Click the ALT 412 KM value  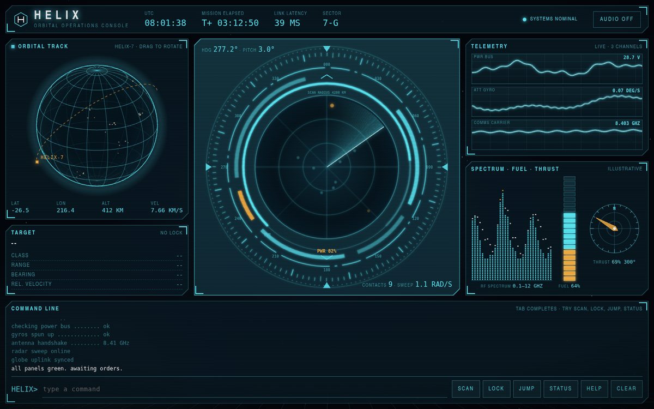tap(112, 210)
